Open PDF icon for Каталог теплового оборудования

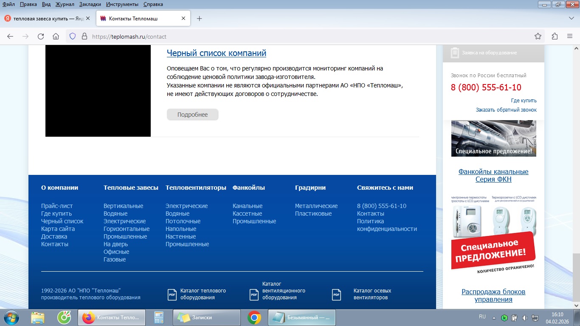point(172,294)
